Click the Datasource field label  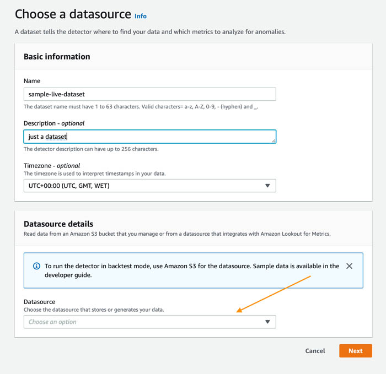39,302
